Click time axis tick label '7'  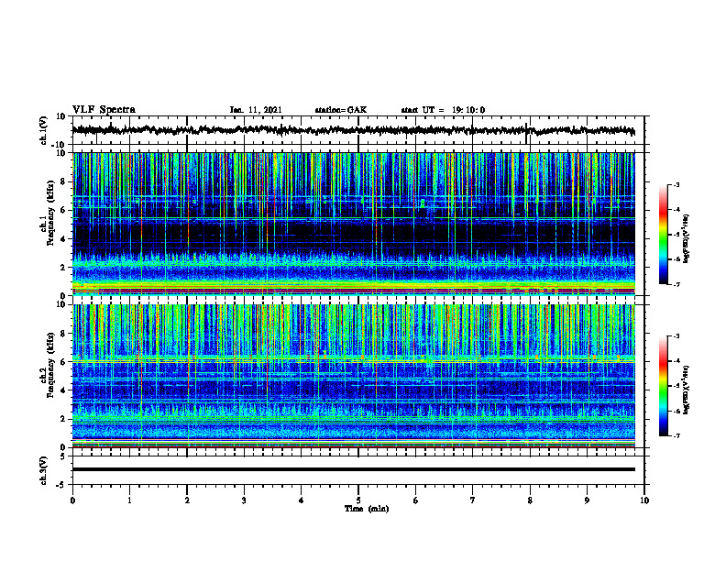tap(473, 500)
